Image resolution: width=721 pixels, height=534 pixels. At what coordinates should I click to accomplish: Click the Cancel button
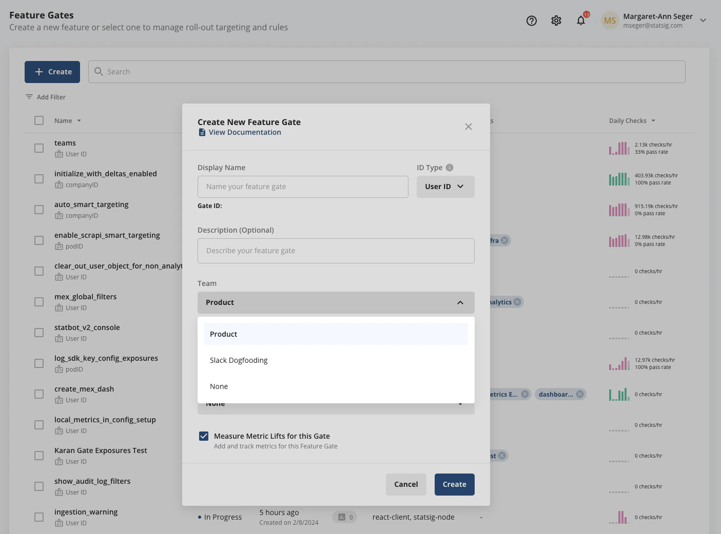click(406, 484)
